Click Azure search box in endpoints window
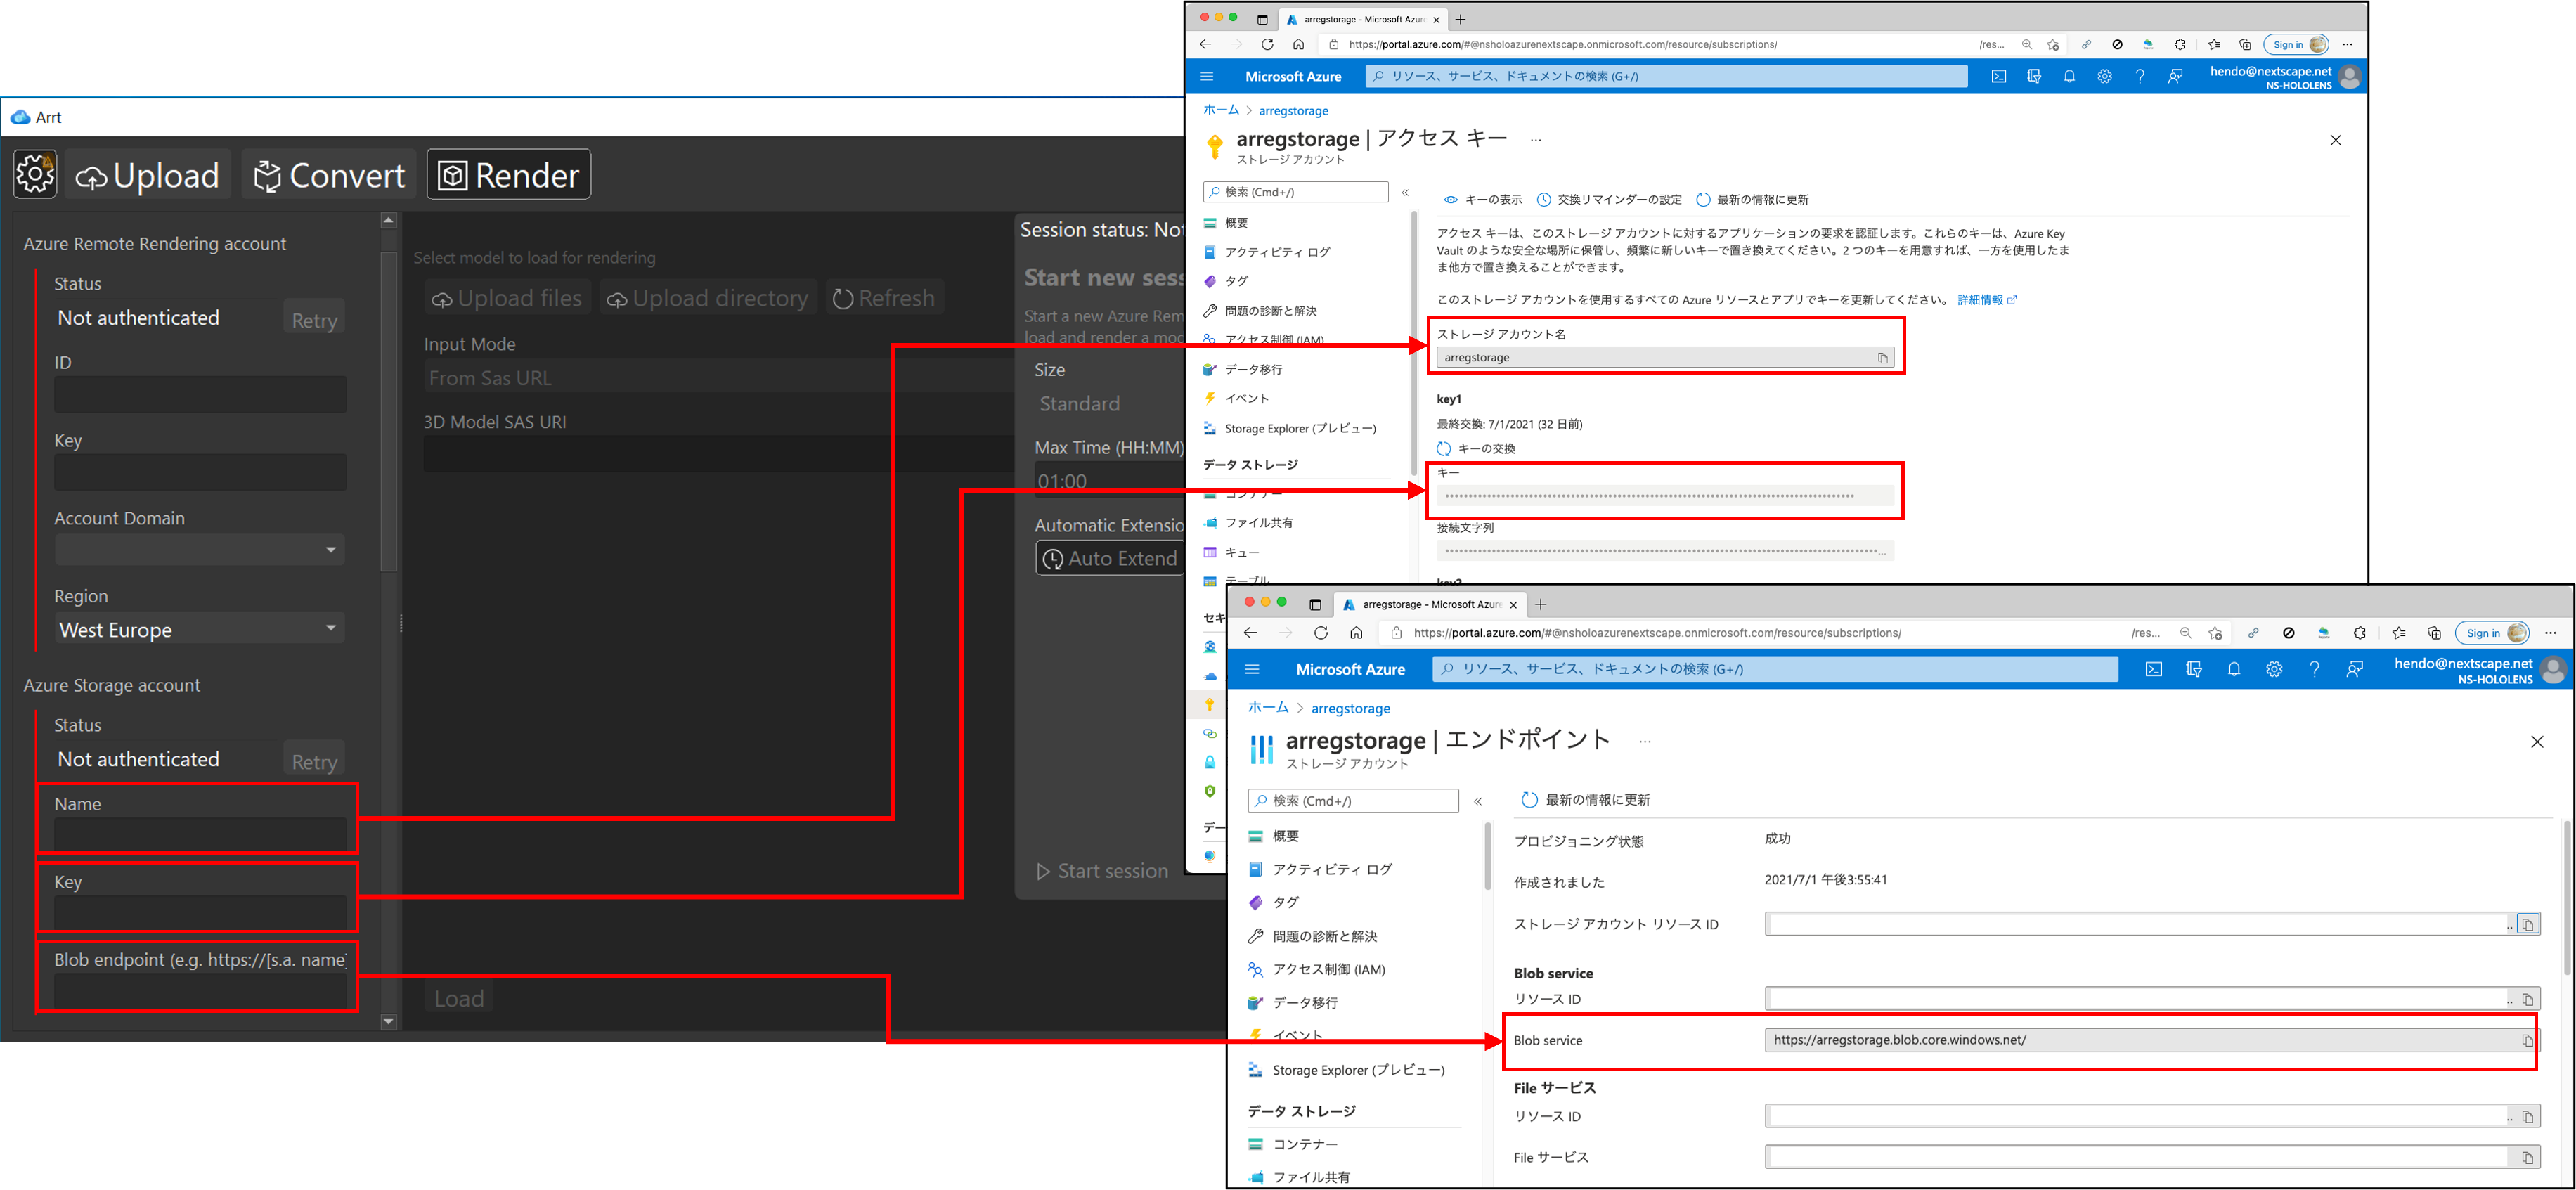The image size is (2576, 1190). 1775,669
